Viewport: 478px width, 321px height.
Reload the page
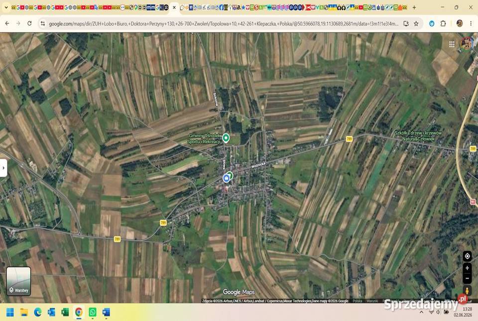[29, 23]
